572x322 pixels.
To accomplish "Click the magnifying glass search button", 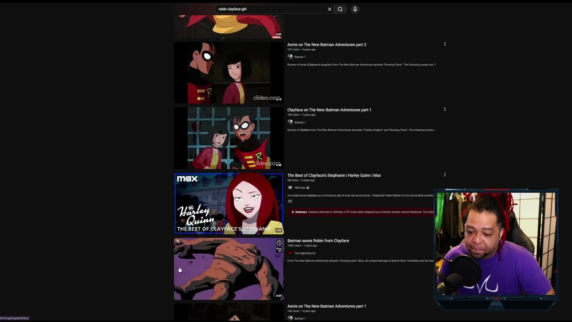I will (340, 9).
